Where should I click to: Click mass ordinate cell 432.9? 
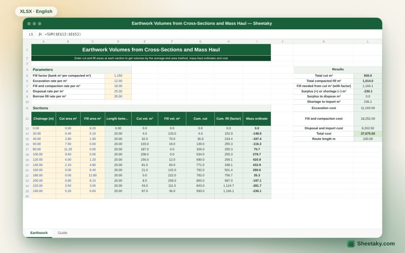tap(257, 165)
